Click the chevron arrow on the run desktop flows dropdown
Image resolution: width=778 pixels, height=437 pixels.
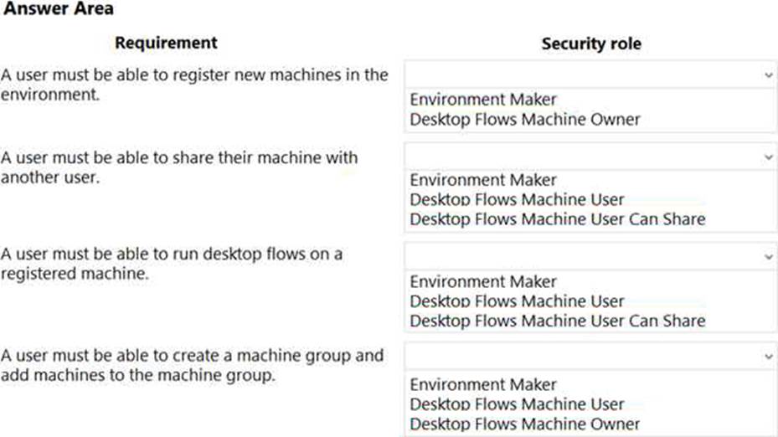(x=768, y=256)
